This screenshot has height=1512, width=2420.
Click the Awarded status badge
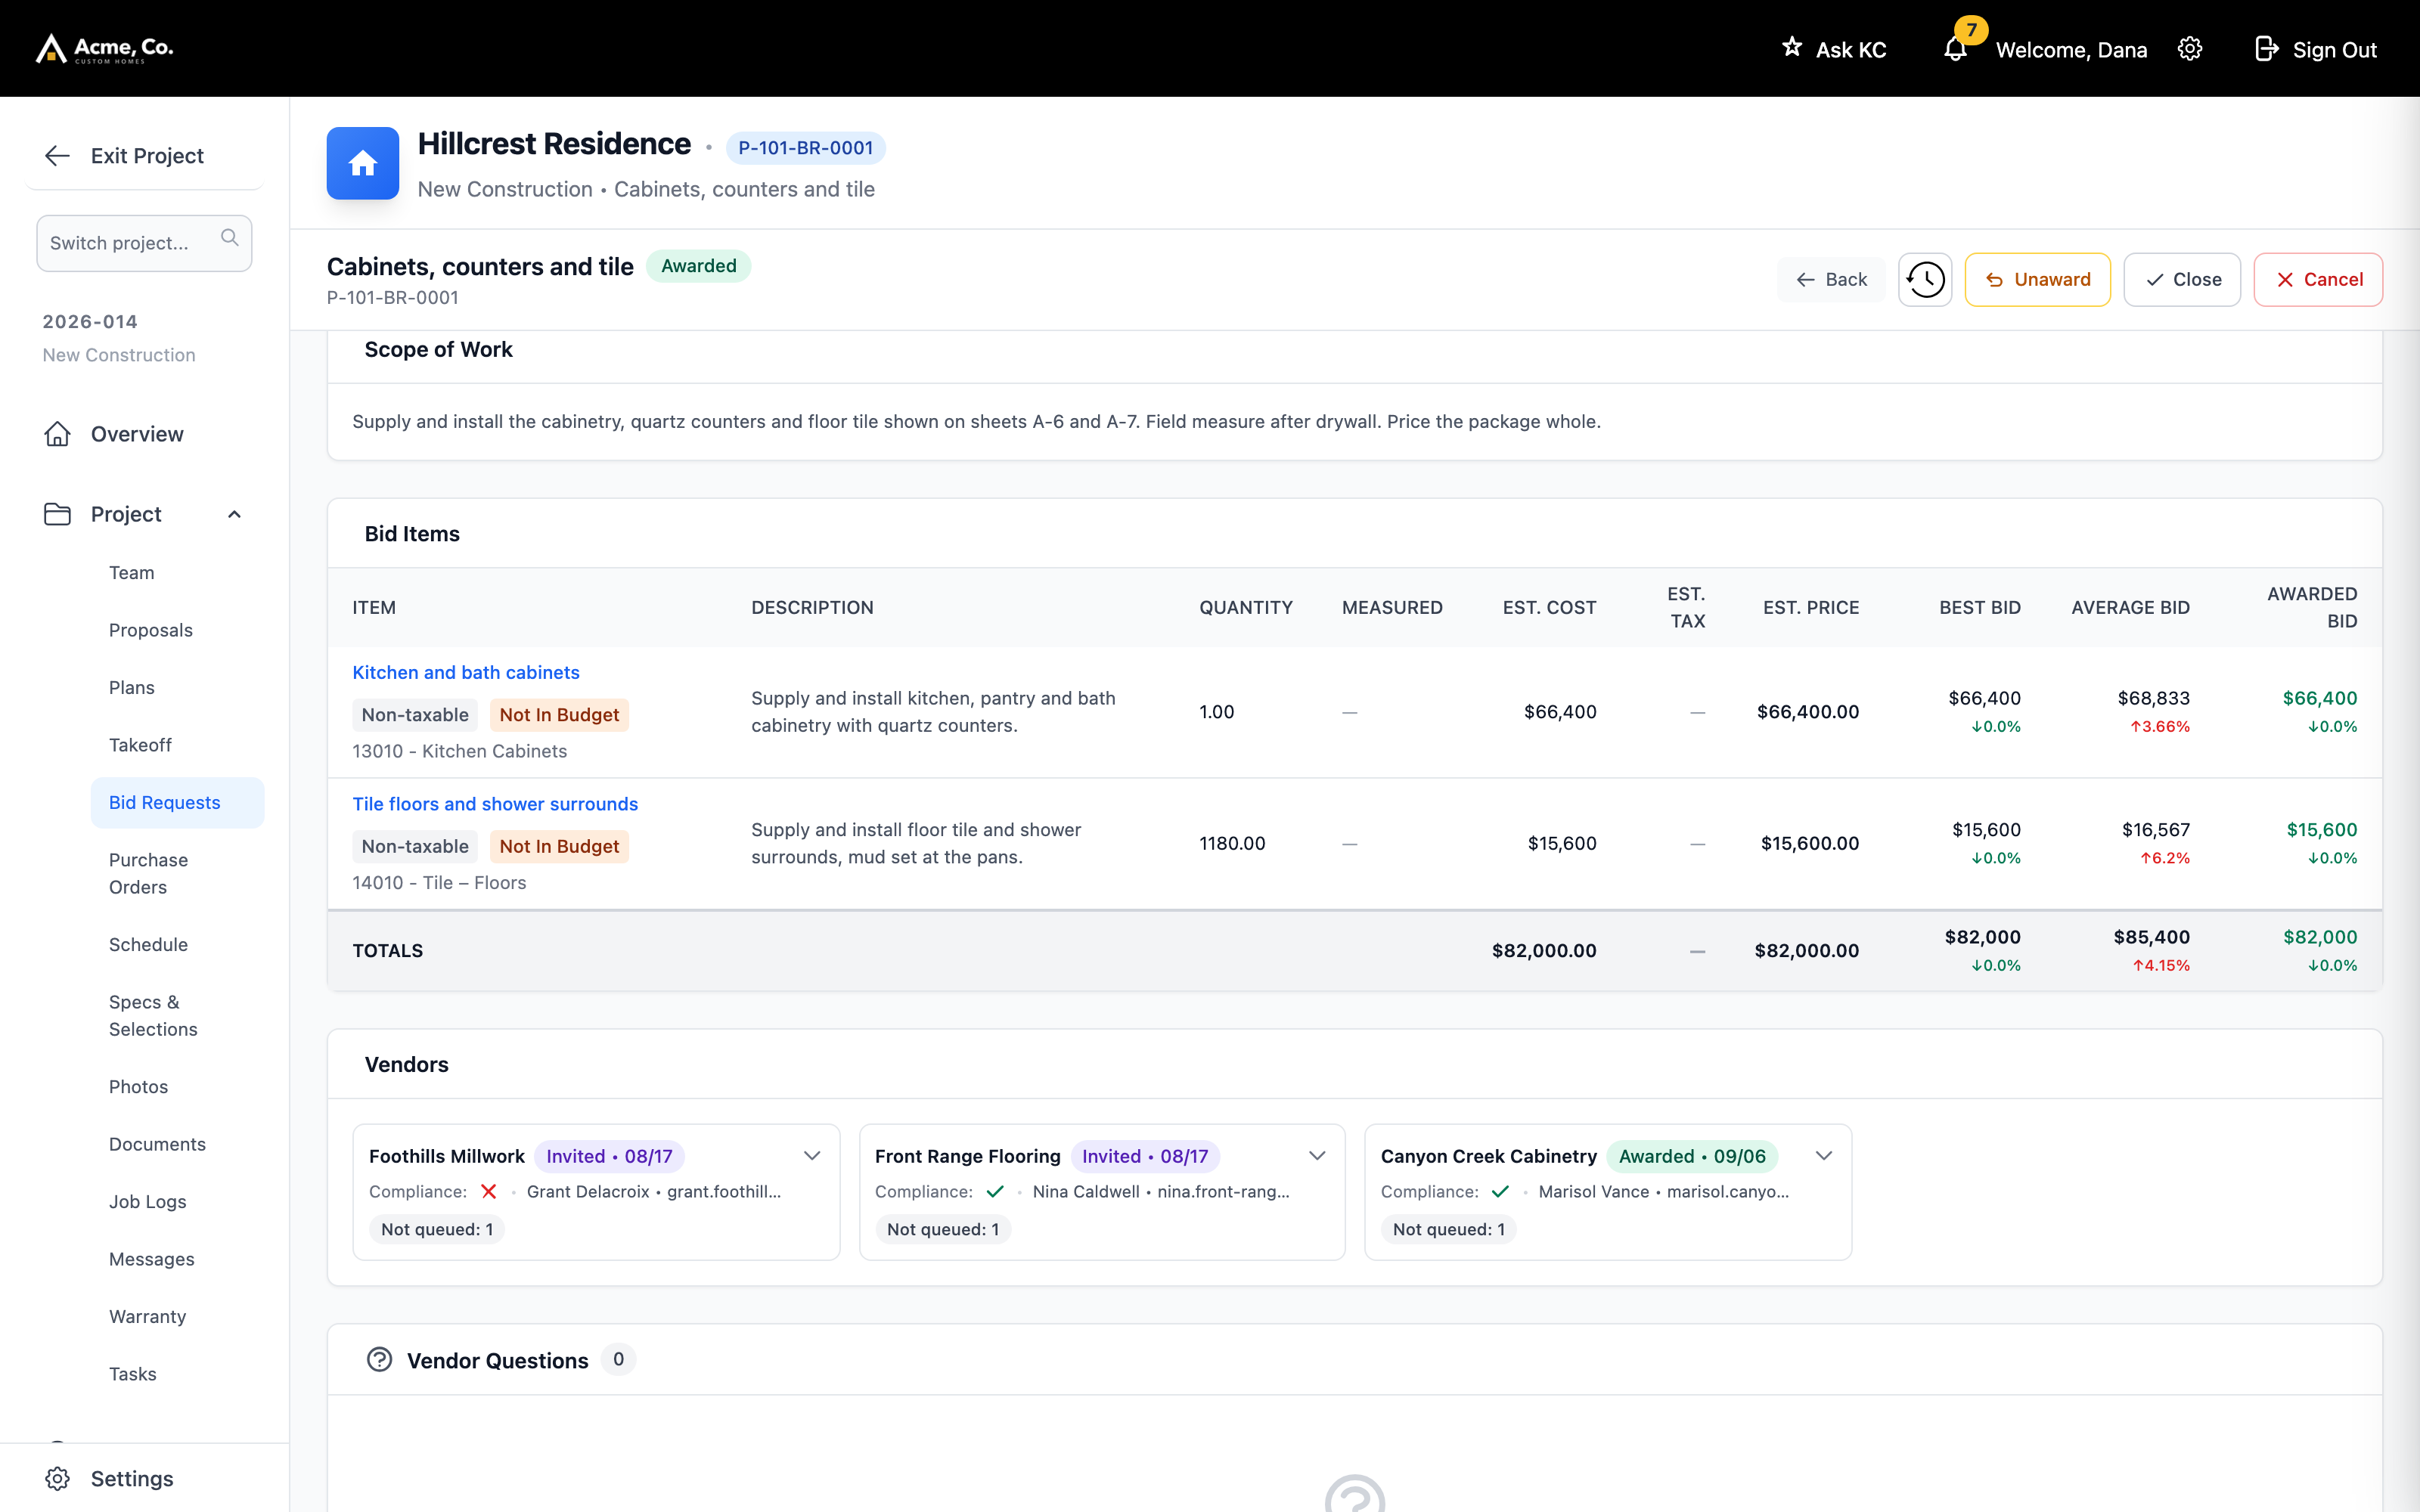[x=698, y=266]
